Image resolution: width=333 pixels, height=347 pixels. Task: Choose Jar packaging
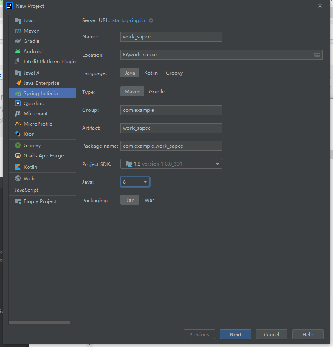pos(130,200)
